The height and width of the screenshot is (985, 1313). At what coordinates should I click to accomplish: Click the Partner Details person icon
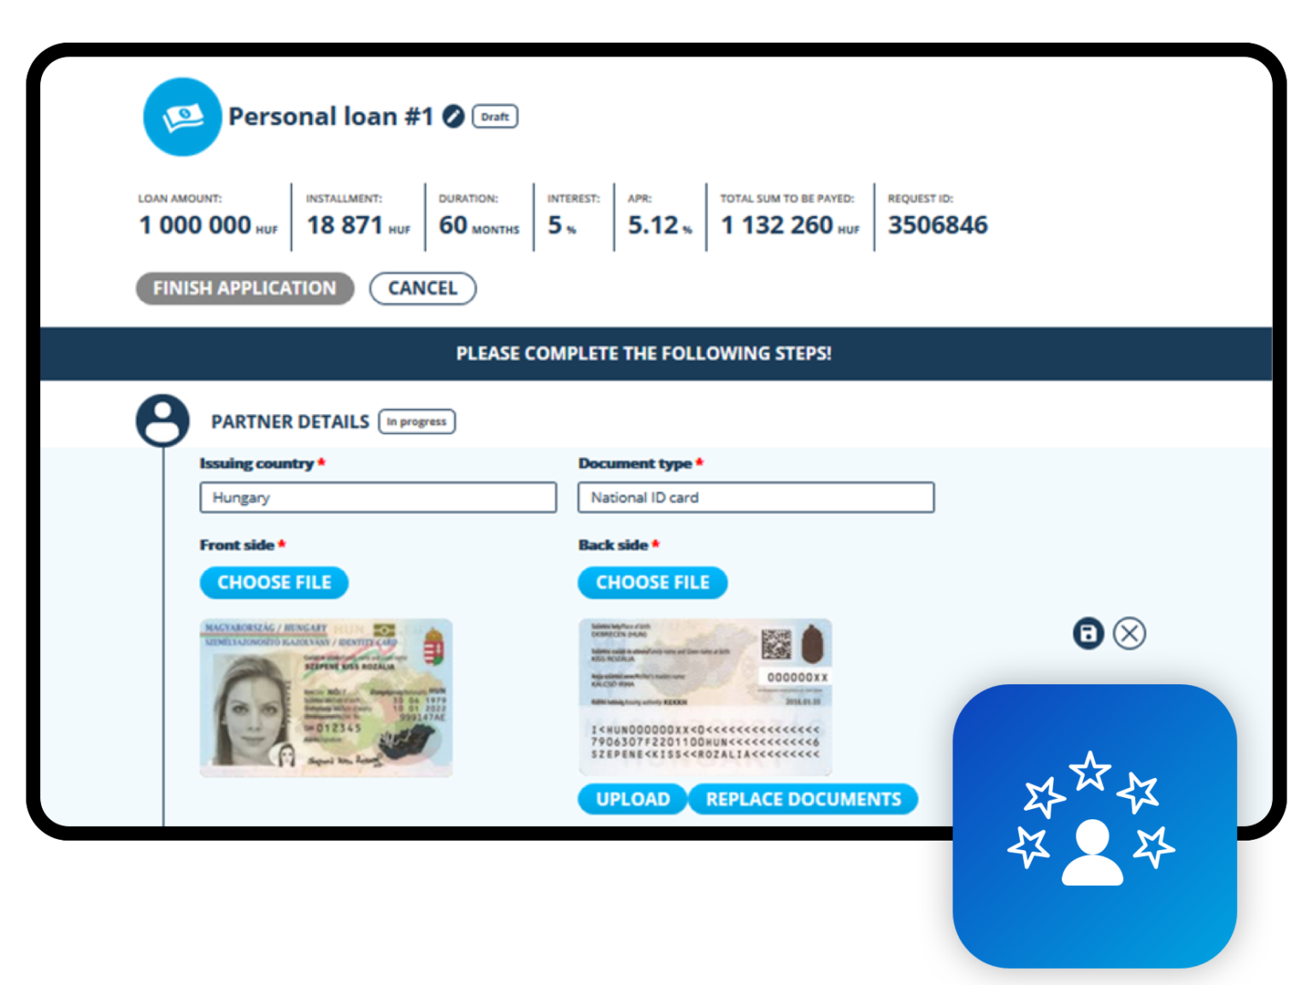coord(162,420)
